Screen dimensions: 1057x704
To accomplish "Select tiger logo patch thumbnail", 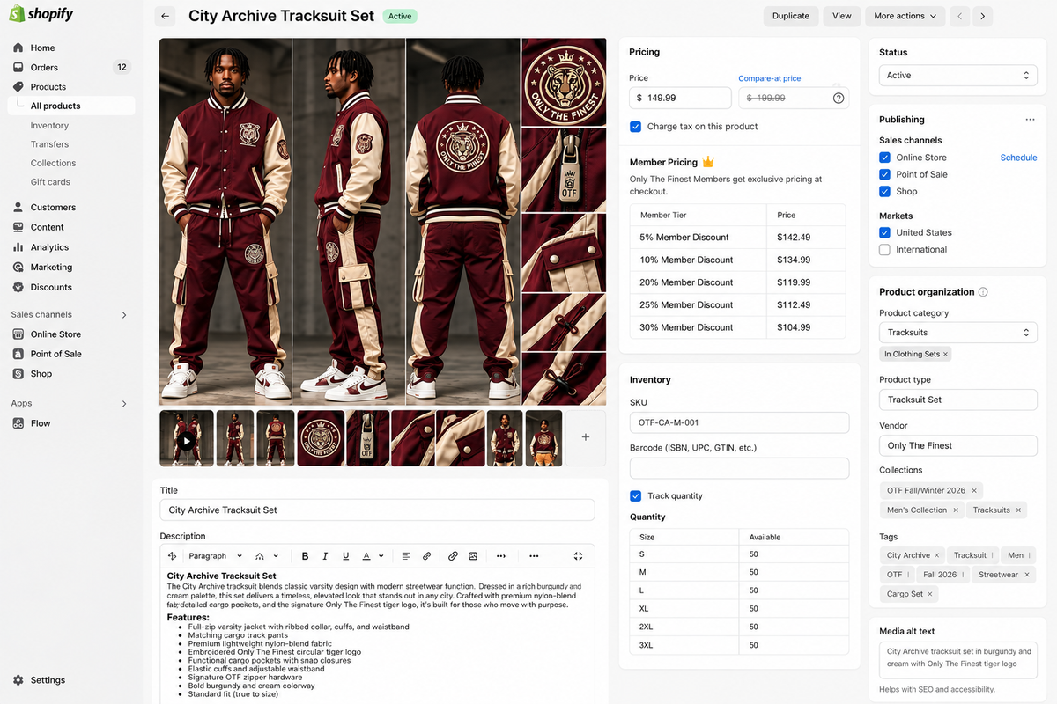I will click(321, 437).
